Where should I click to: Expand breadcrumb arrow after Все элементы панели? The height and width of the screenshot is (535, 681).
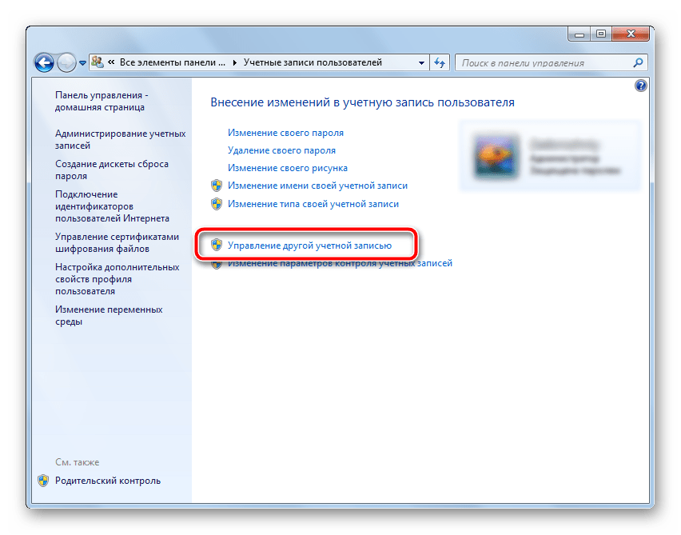click(234, 63)
